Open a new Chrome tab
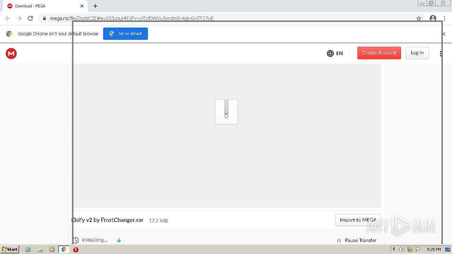Image resolution: width=452 pixels, height=254 pixels. 95,6
